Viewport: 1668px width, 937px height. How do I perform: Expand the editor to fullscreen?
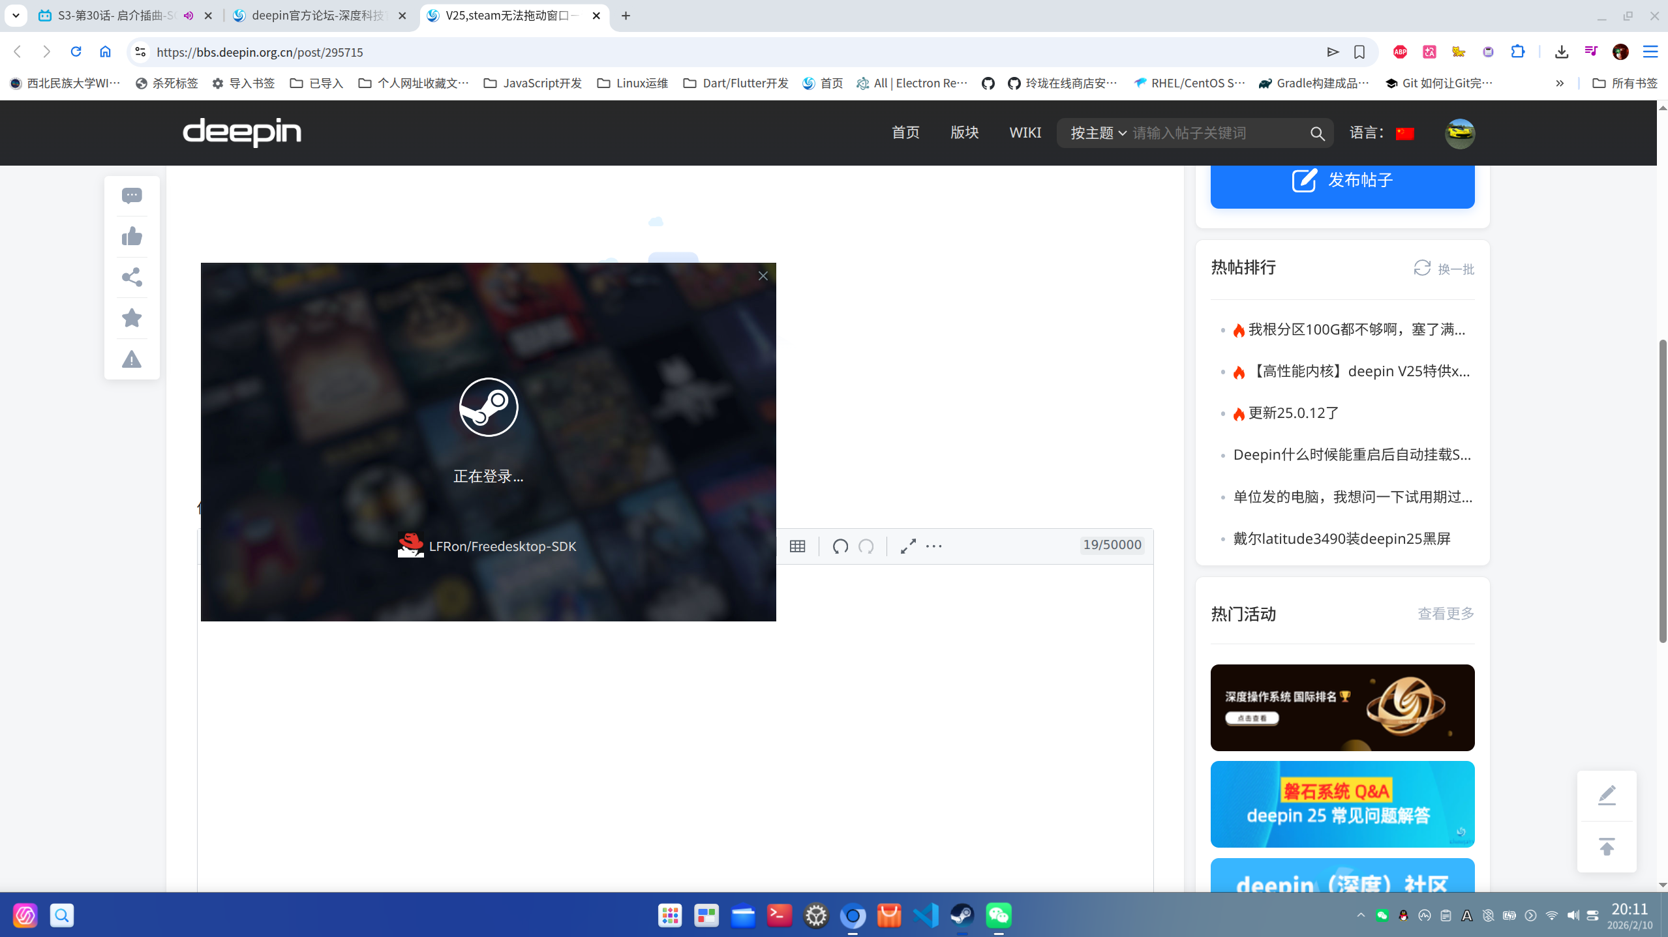point(908,546)
